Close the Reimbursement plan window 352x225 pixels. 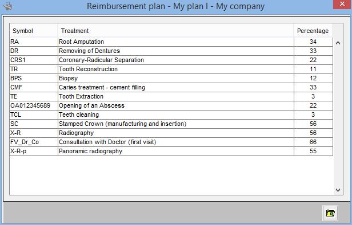(x=342, y=4)
